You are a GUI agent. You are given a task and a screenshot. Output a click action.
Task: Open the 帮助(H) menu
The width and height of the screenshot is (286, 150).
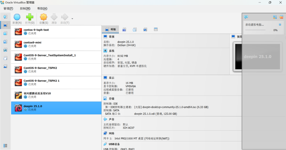pyautogui.click(x=42, y=8)
